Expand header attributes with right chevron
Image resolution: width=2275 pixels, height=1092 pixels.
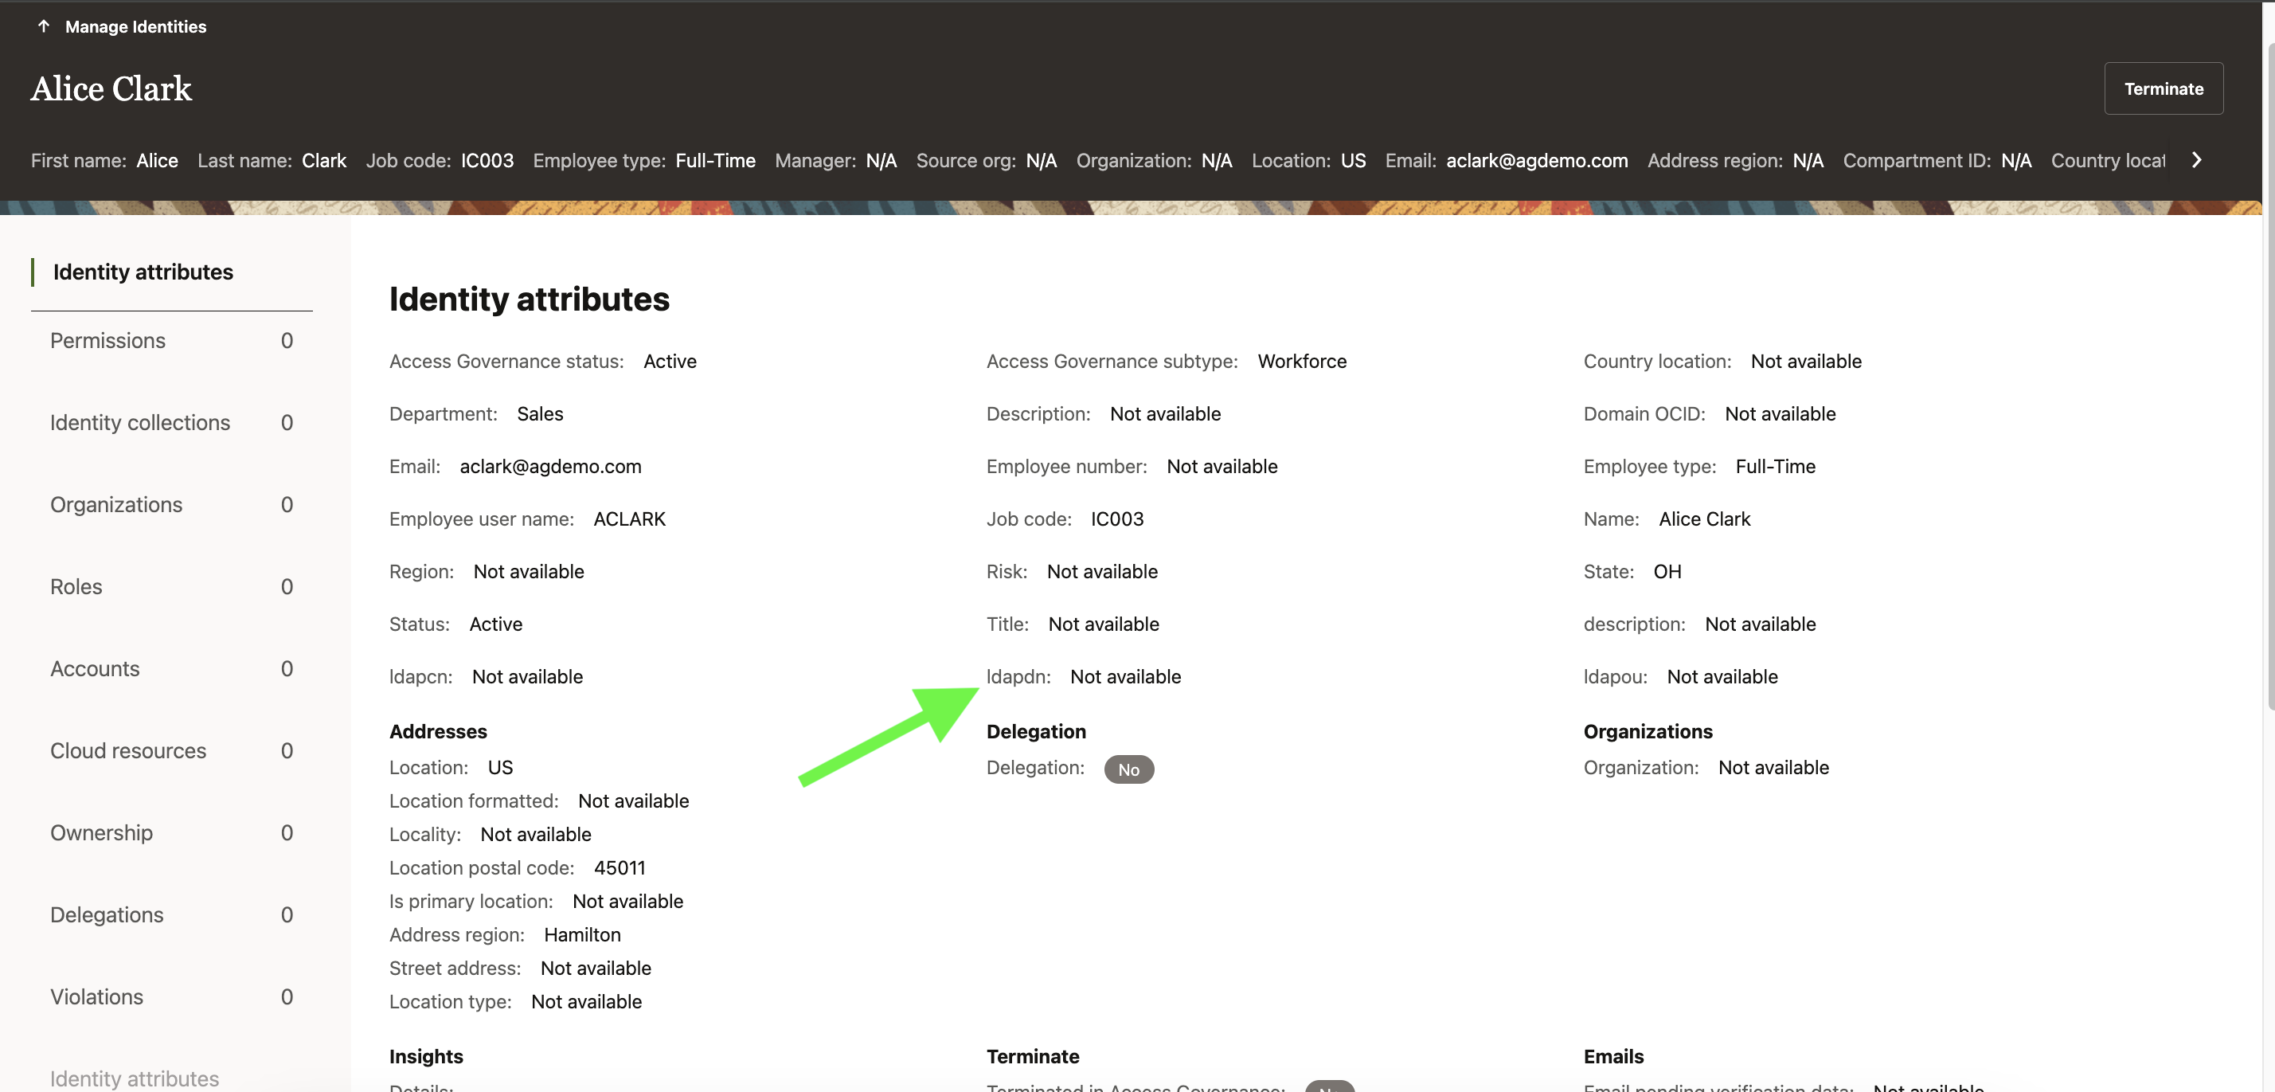(2195, 160)
